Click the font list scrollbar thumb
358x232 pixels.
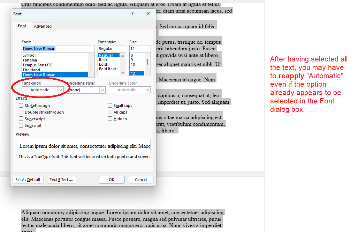click(91, 67)
